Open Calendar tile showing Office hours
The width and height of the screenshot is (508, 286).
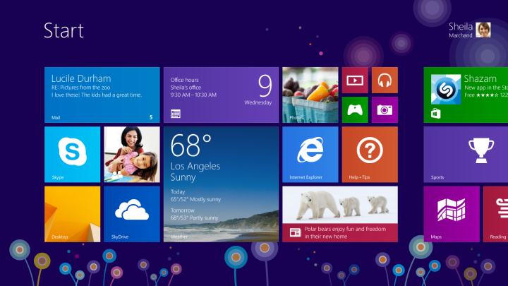(x=221, y=95)
